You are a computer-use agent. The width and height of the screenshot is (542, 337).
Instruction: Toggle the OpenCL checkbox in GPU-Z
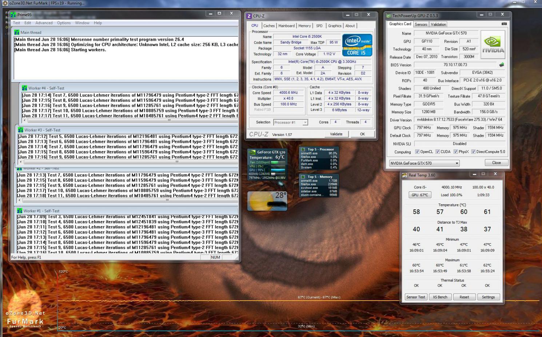417,152
